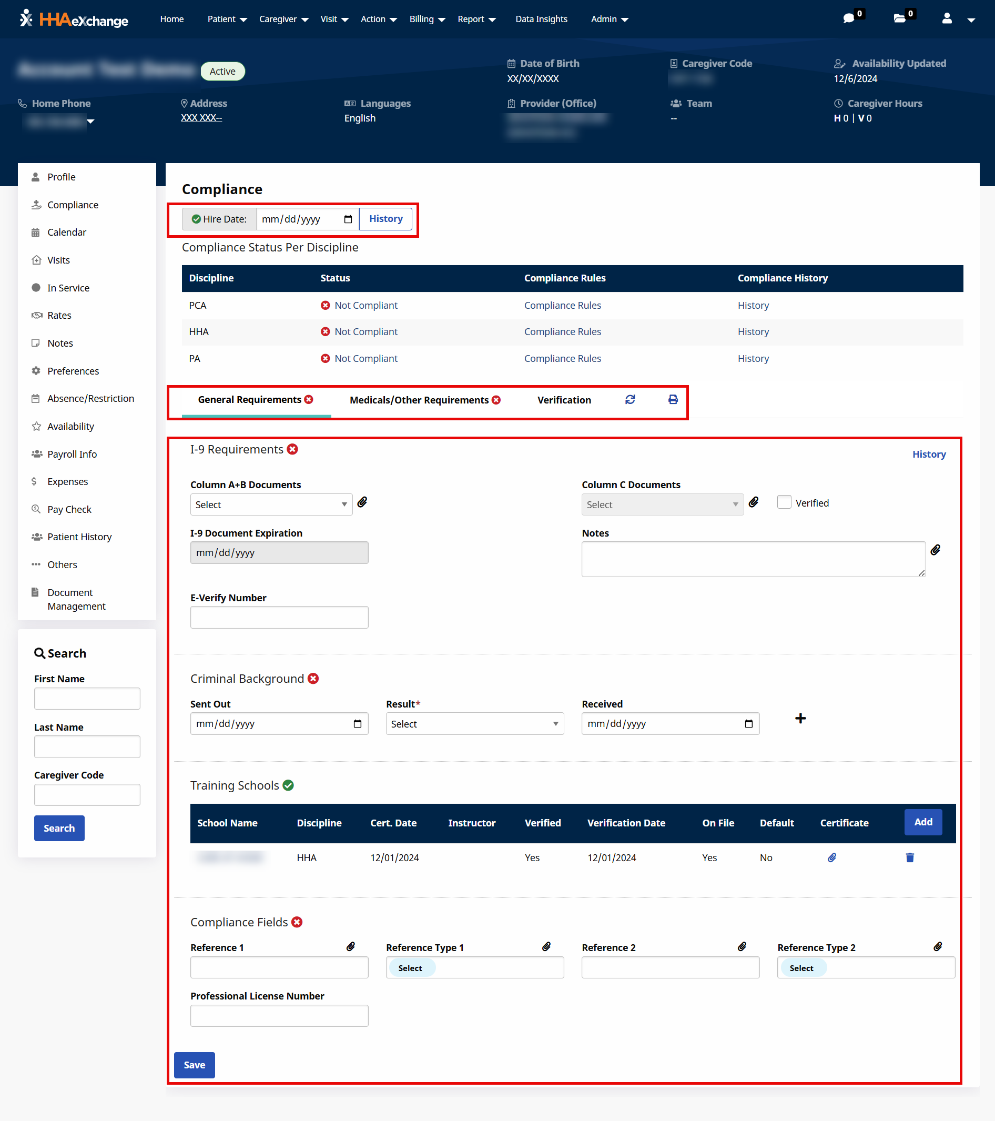The height and width of the screenshot is (1121, 995).
Task: Open the Reference Type 1 select field
Action: point(474,968)
